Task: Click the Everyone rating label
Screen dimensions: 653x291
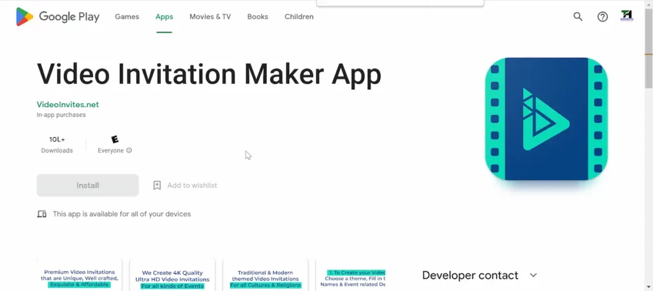Action: pyautogui.click(x=110, y=151)
